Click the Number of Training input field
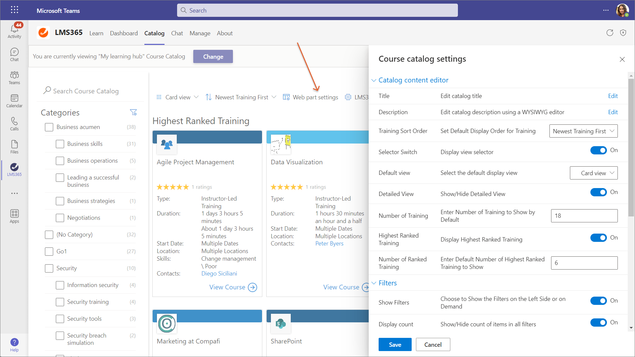The height and width of the screenshot is (357, 635). 584,216
